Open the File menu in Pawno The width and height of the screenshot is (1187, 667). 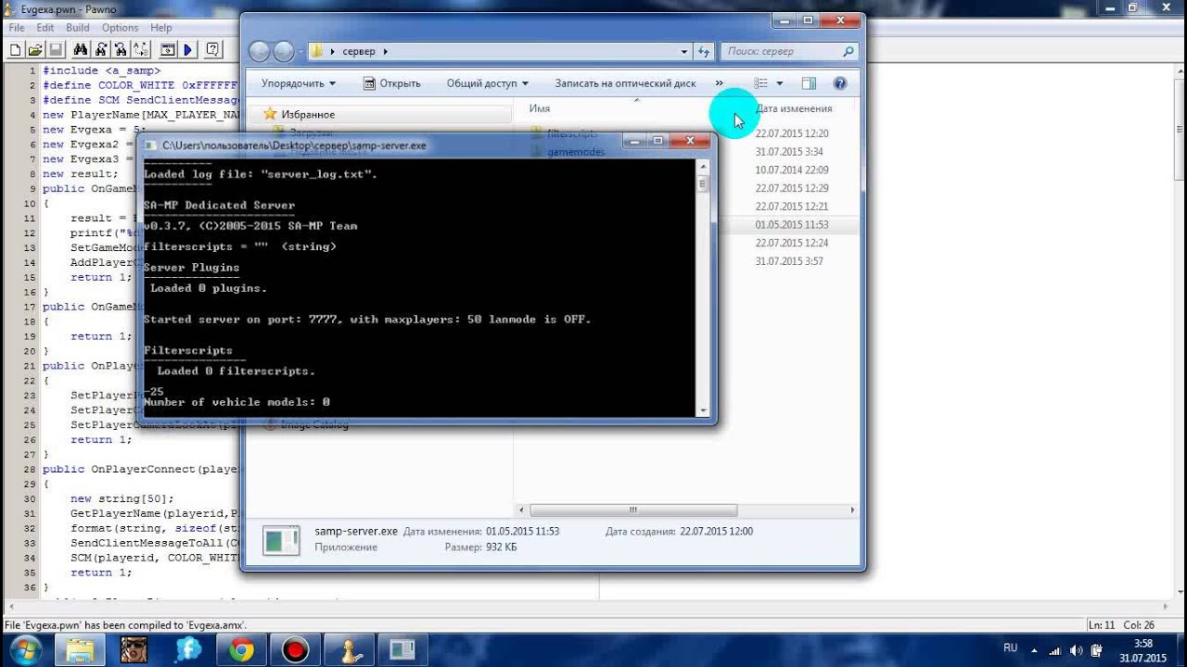(17, 28)
